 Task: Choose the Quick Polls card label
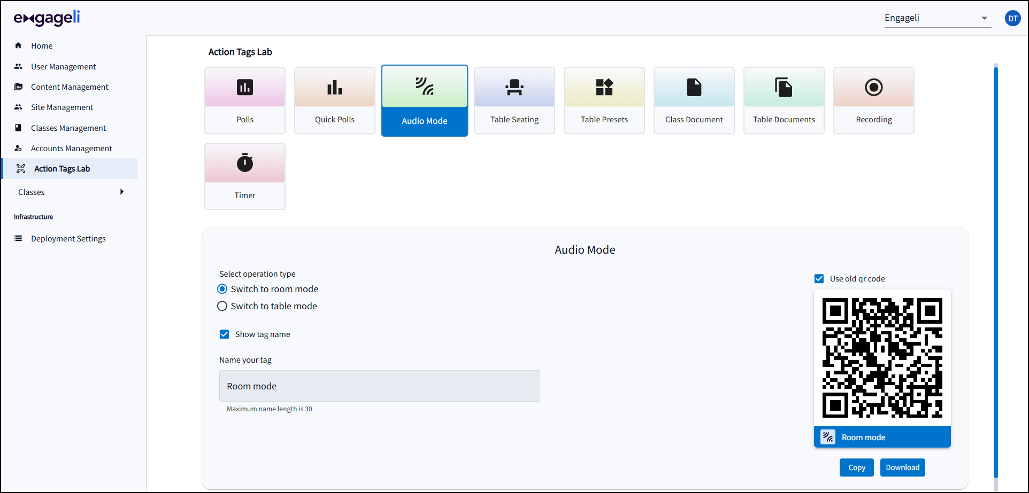coord(335,120)
